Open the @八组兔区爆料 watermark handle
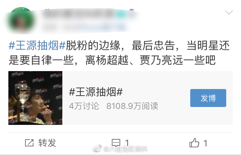 (126, 149)
